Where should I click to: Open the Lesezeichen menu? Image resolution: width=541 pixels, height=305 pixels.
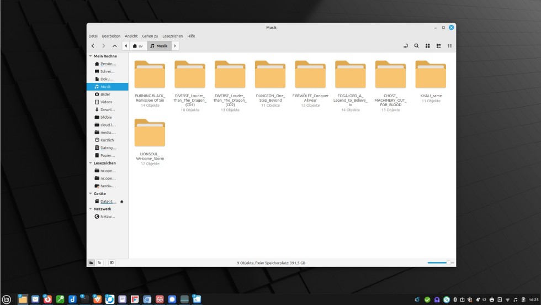tap(172, 36)
